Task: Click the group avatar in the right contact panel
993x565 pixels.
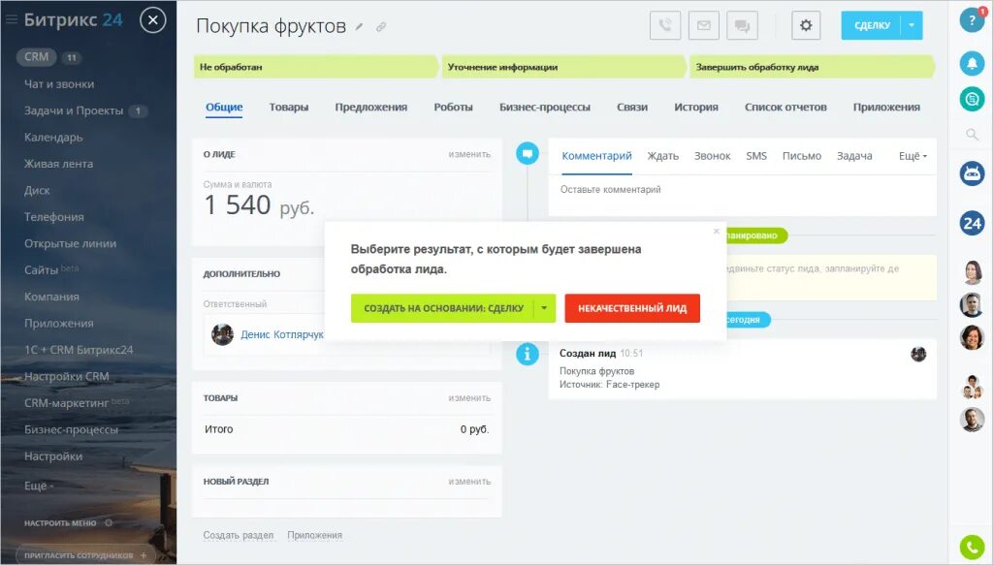Action: (x=972, y=386)
